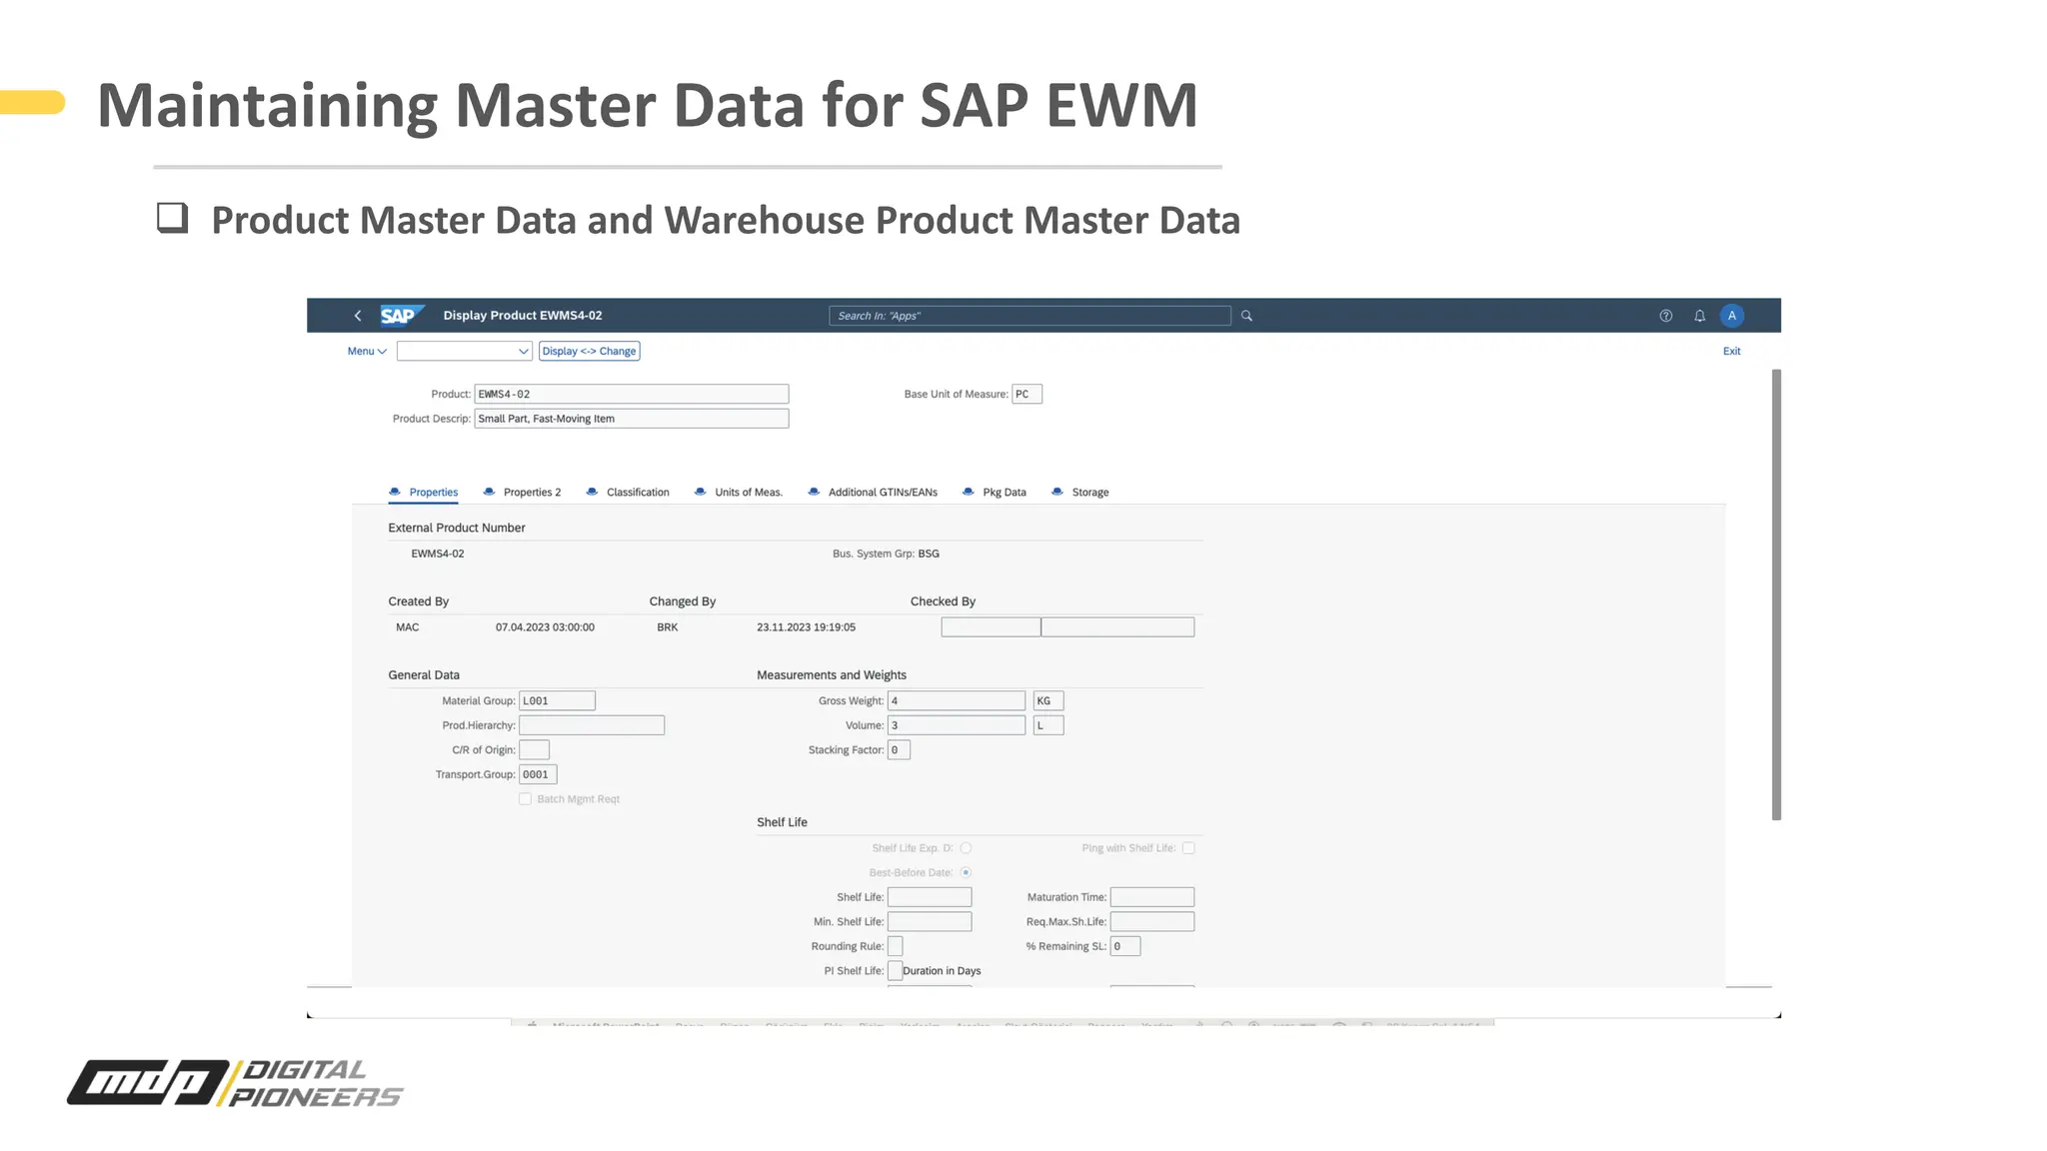Open the help question mark icon
The width and height of the screenshot is (2047, 1151).
click(1665, 316)
